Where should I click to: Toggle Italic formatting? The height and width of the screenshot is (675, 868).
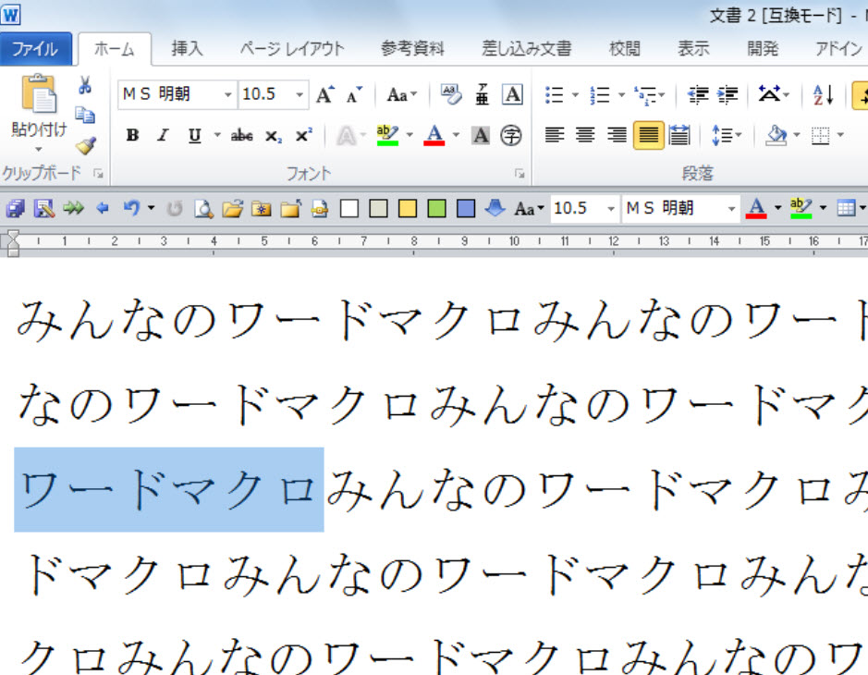[163, 136]
